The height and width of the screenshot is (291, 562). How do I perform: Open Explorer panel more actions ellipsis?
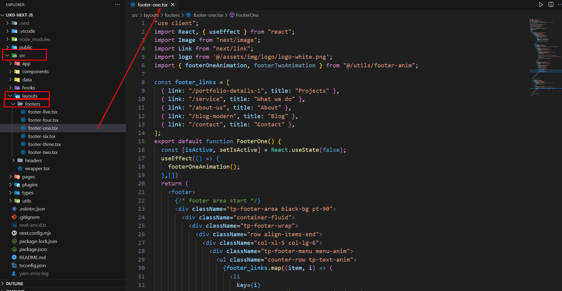117,5
